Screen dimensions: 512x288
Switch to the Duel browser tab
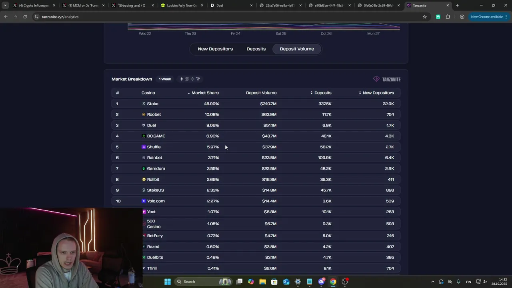point(231,5)
